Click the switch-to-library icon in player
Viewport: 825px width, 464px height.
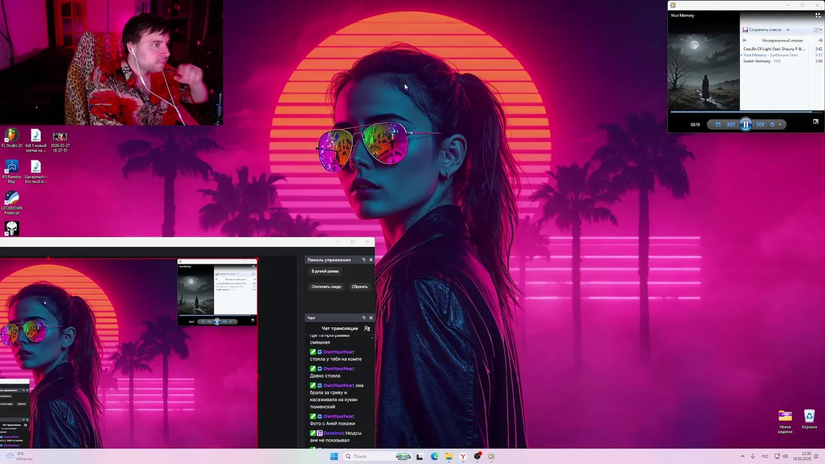pyautogui.click(x=818, y=15)
